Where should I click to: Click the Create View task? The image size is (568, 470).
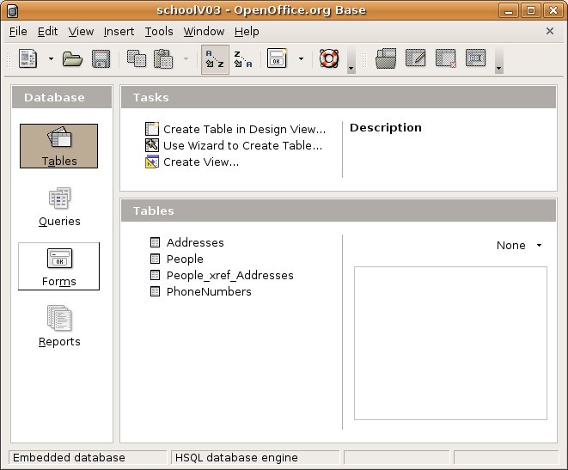tap(192, 162)
